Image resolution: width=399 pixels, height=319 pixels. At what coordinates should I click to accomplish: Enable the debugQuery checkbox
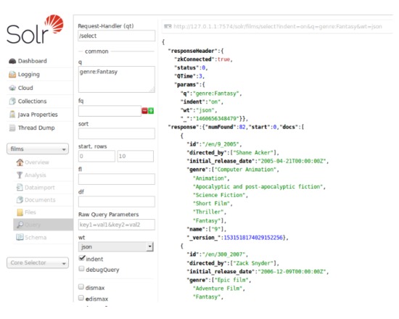pyautogui.click(x=81, y=269)
